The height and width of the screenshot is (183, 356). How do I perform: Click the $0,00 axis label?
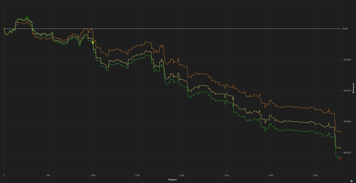click(345, 28)
